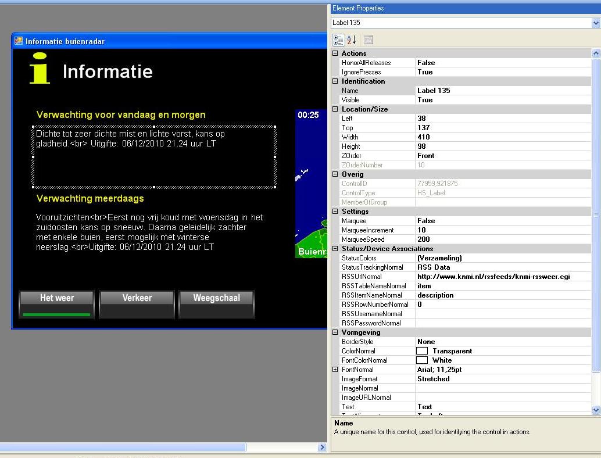Viewport: 601px width, 458px height.
Task: Click the RSSUrlNormal knmi URL value
Action: (x=503, y=277)
